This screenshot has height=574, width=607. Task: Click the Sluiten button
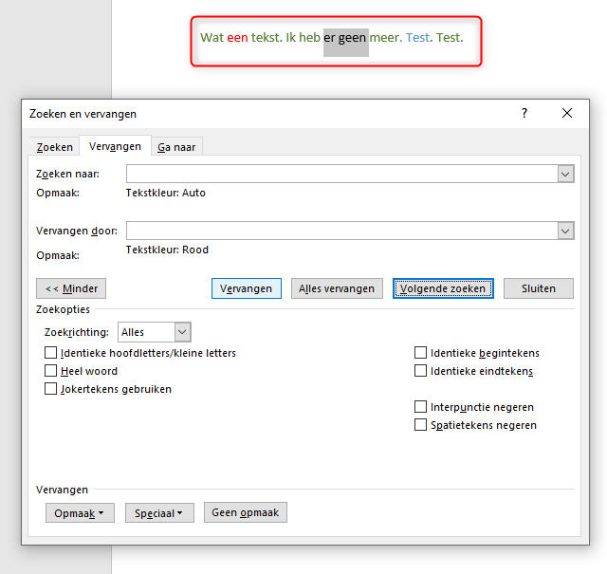(x=539, y=288)
